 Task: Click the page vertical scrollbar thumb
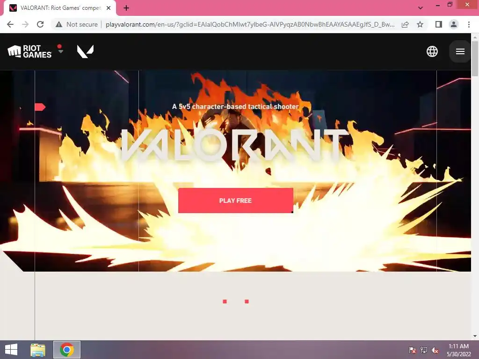(x=475, y=58)
